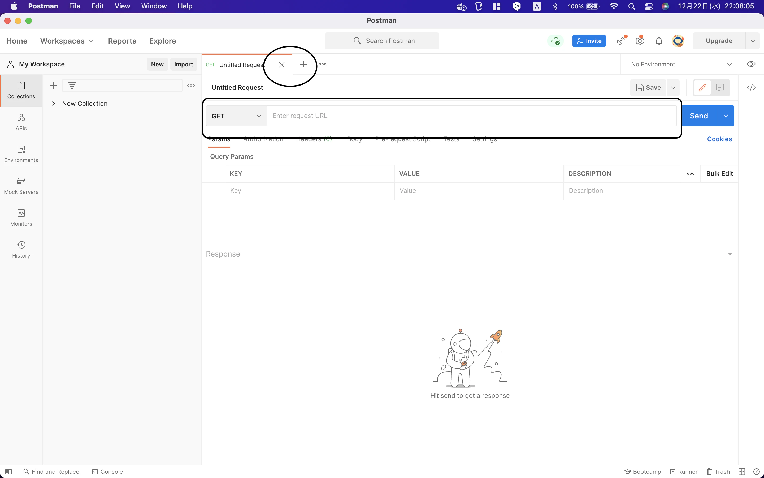Open Find and Replace
Image resolution: width=764 pixels, height=478 pixels.
tap(51, 472)
